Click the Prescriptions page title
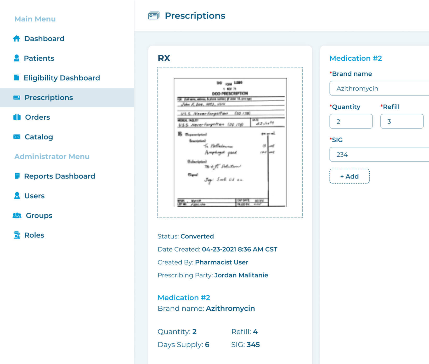 coord(195,16)
